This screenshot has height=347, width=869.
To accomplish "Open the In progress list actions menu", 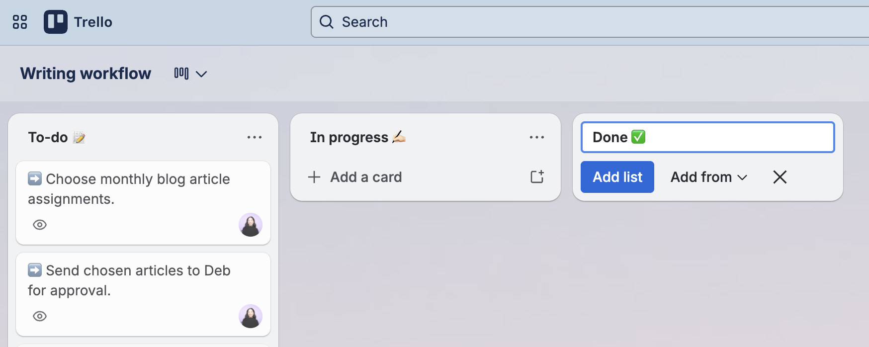I will [537, 137].
